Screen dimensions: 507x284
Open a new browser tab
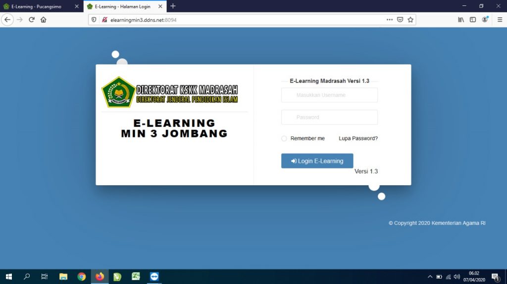[x=173, y=6]
